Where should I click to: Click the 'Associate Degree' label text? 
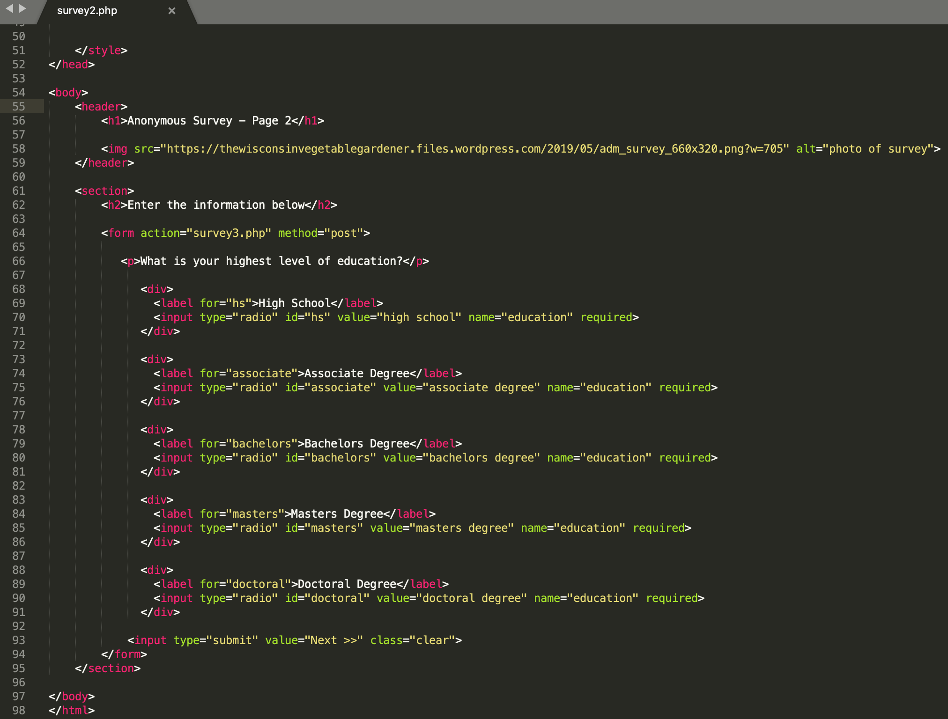(x=357, y=374)
